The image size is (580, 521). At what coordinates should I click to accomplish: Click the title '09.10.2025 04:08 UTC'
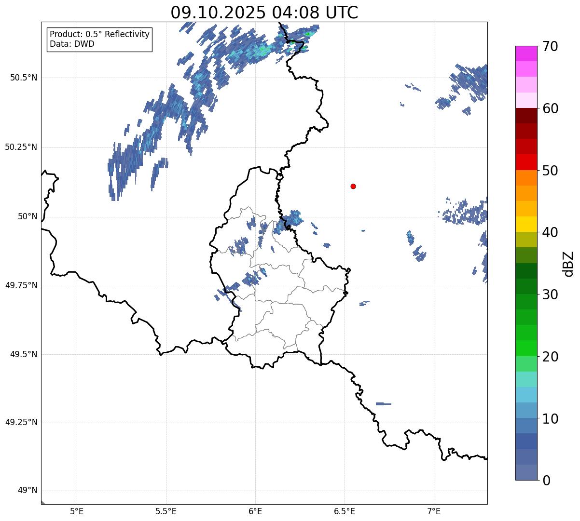tap(264, 12)
